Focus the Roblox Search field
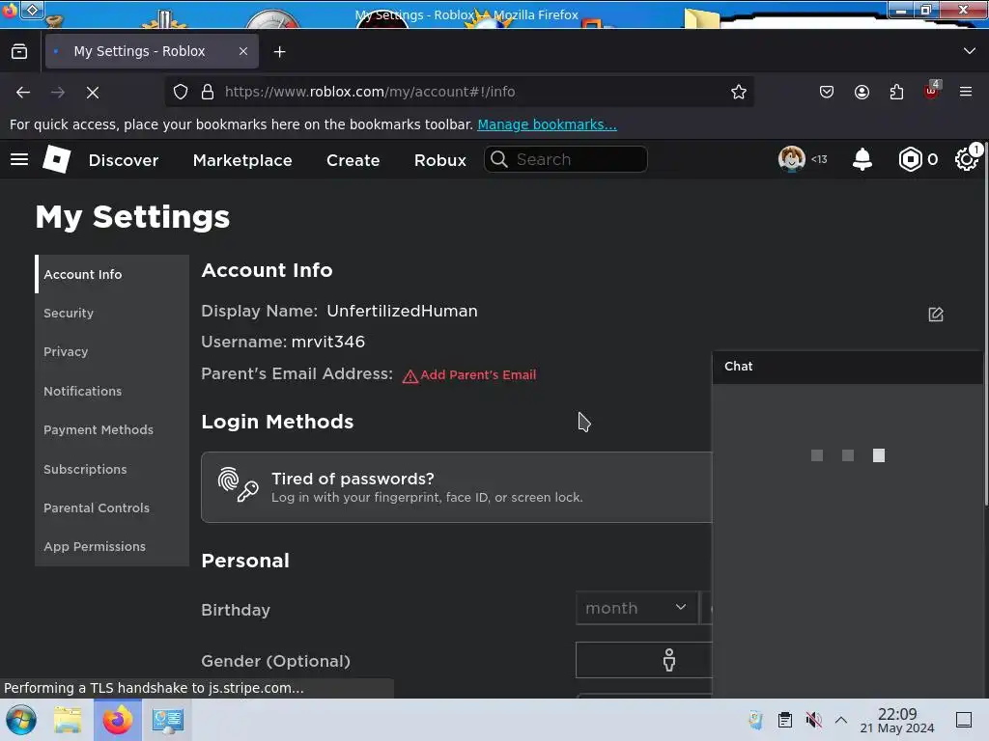Image resolution: width=989 pixels, height=741 pixels. pos(566,159)
